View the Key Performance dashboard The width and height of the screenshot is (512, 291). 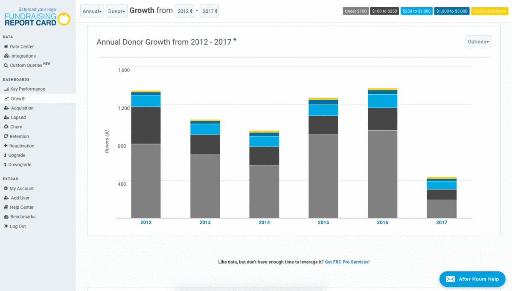click(28, 89)
